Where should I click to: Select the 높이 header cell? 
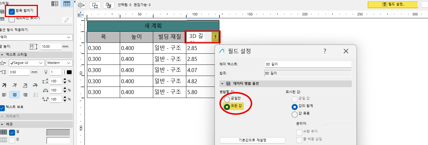tap(136, 37)
